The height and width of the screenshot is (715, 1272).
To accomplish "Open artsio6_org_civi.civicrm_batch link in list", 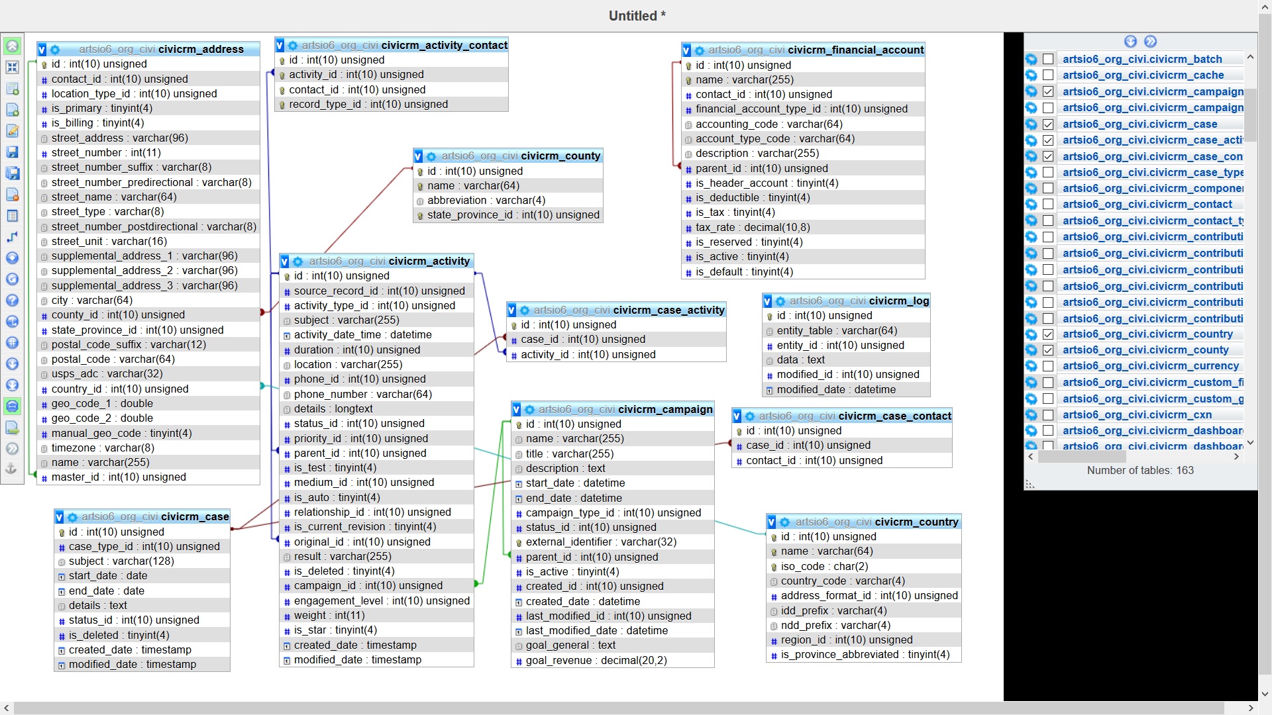I will (1142, 59).
